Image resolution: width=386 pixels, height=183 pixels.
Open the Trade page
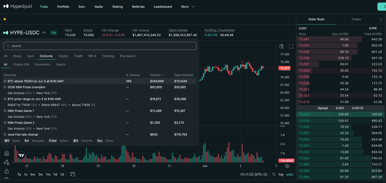pos(44,6)
